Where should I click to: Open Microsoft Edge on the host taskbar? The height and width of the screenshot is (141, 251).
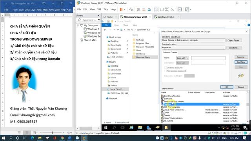[x=32, y=138]
